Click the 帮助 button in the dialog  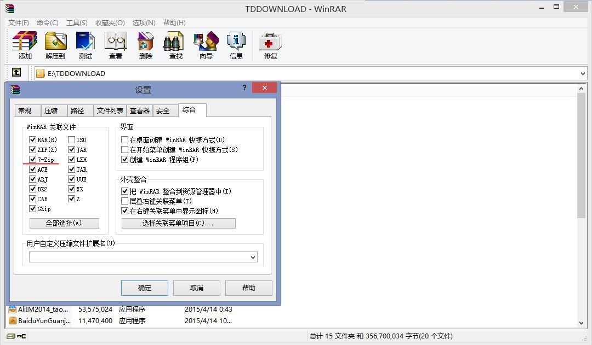249,288
